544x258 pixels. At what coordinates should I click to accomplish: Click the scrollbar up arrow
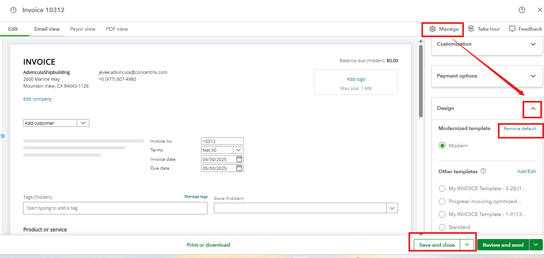point(421,41)
